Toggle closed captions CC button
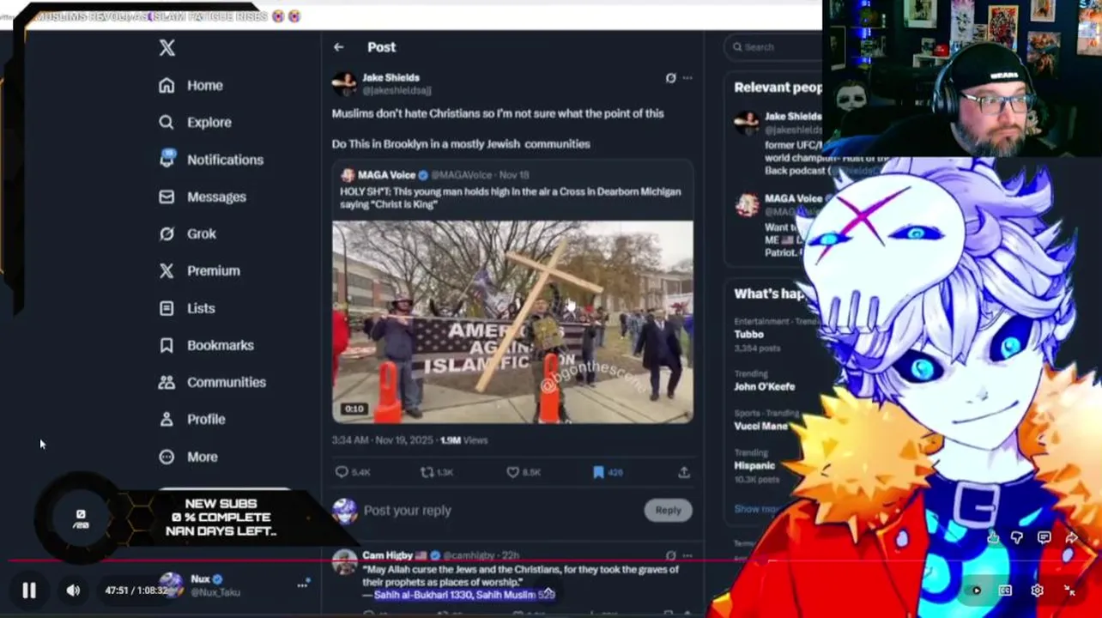 pos(1005,591)
